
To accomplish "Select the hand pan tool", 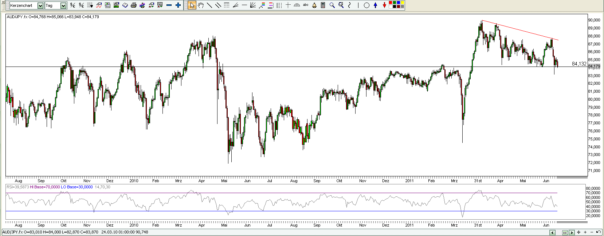I will (201, 5).
